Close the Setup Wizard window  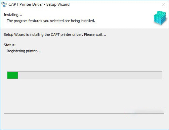[x=164, y=4]
